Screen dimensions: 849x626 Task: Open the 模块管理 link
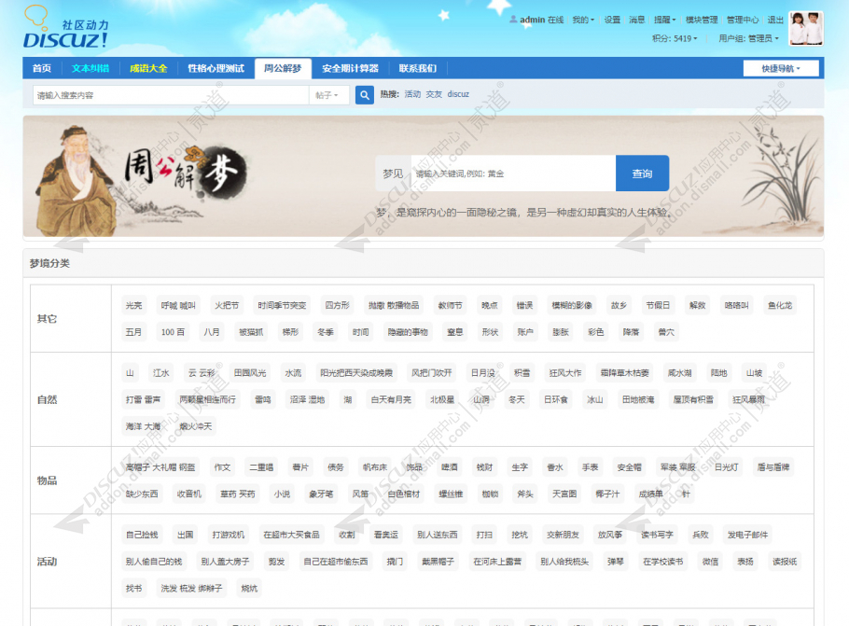pos(702,20)
